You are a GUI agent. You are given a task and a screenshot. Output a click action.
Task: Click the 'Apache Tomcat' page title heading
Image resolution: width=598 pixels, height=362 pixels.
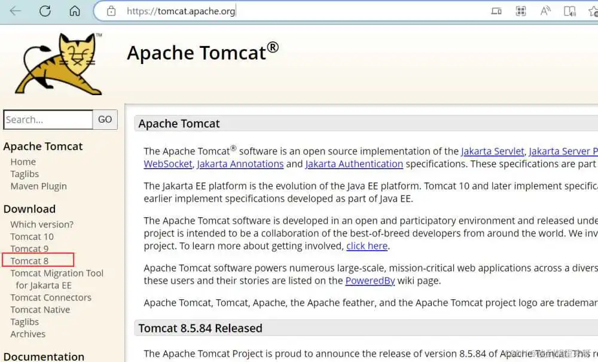click(x=203, y=52)
